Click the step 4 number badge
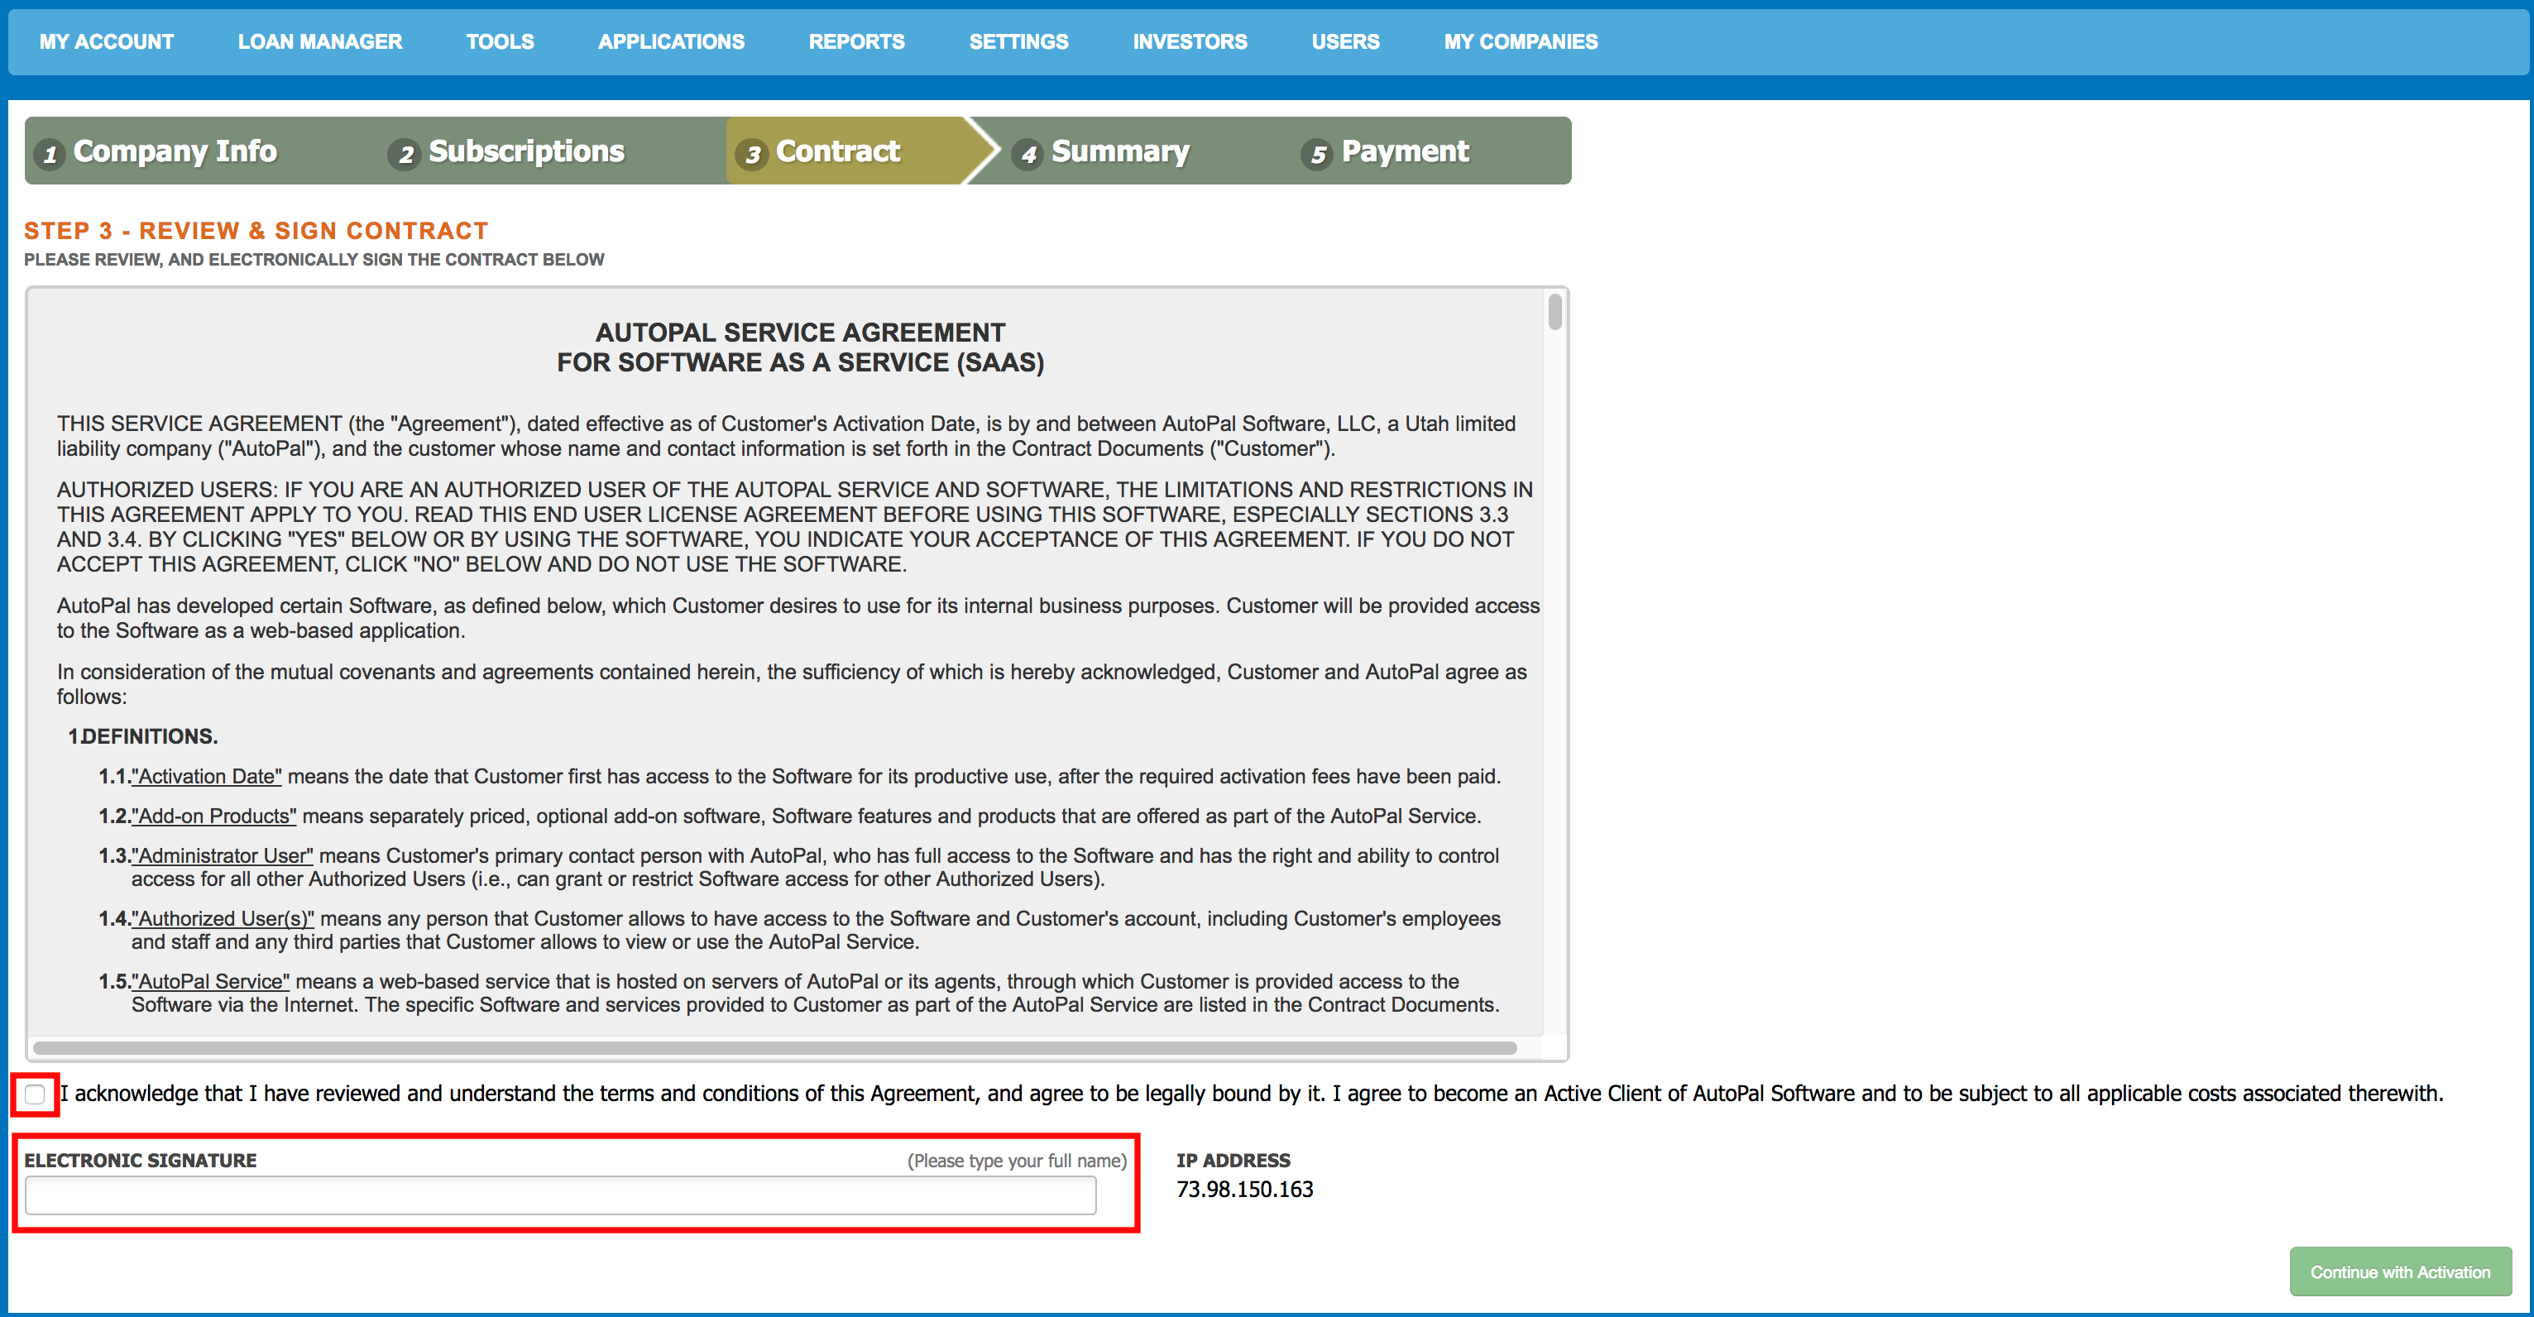This screenshot has width=2534, height=1317. tap(1027, 155)
